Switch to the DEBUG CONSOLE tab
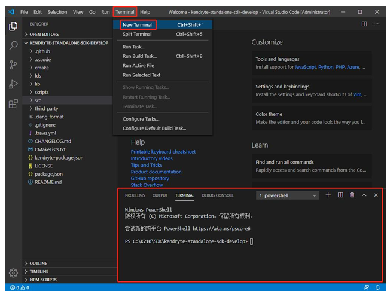Viewport: 390px width, 294px height. pos(218,195)
